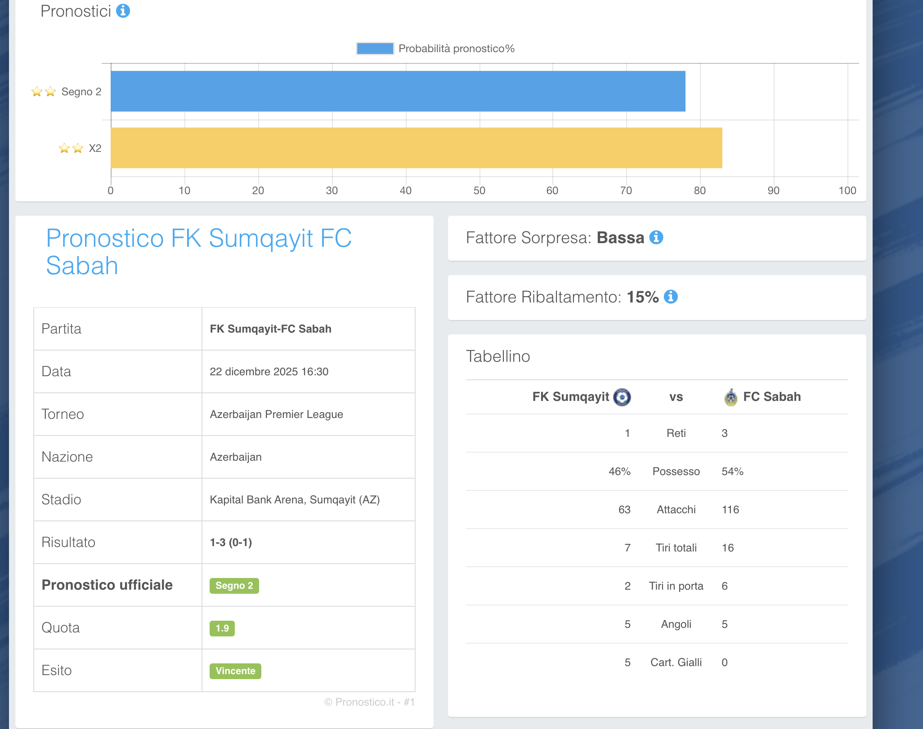
Task: Click info icon next to Pronostici heading
Action: coord(123,11)
